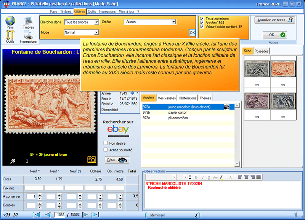Check the Non désiré box
Screen dimensions: 305x220
pos(106,143)
